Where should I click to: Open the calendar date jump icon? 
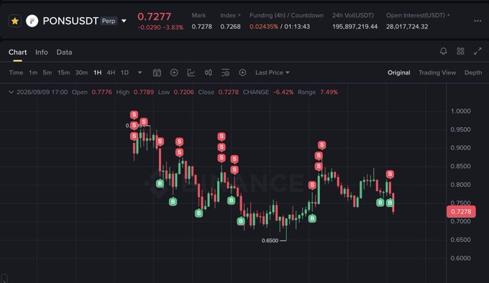click(x=157, y=73)
